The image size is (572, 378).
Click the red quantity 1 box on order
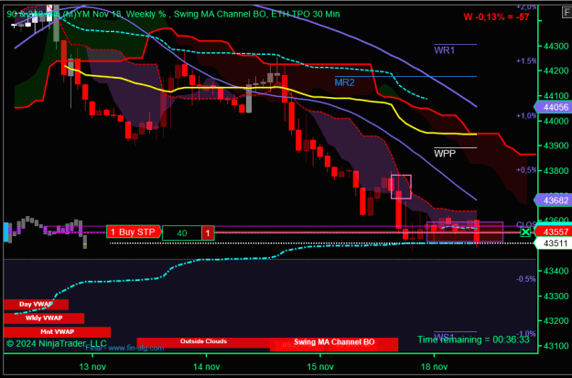pyautogui.click(x=208, y=232)
